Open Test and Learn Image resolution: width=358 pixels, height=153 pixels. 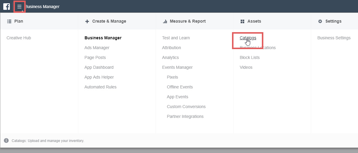pyautogui.click(x=176, y=38)
